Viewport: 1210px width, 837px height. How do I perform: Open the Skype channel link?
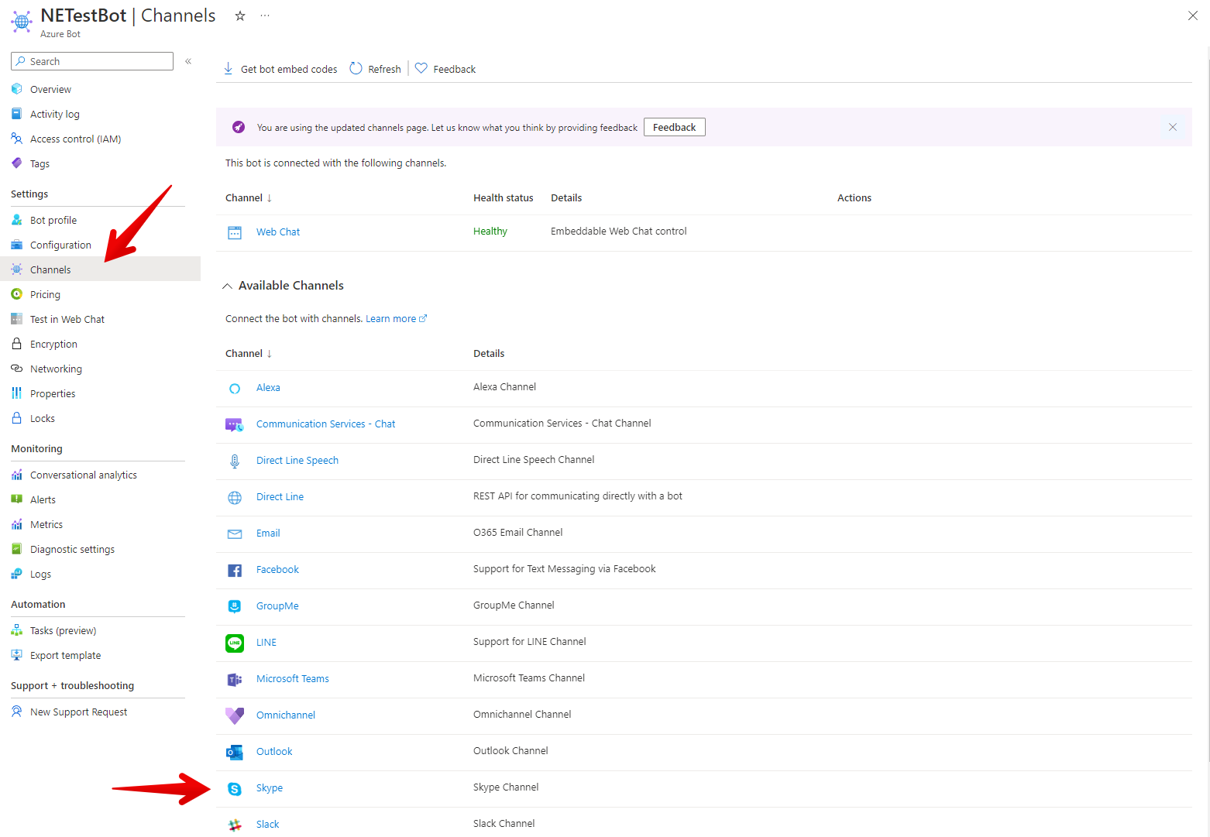tap(270, 788)
